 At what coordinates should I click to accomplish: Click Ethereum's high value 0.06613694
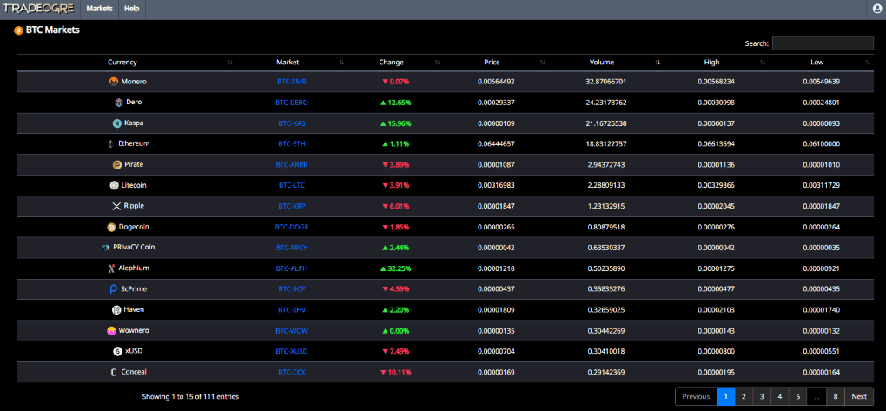[x=716, y=144]
